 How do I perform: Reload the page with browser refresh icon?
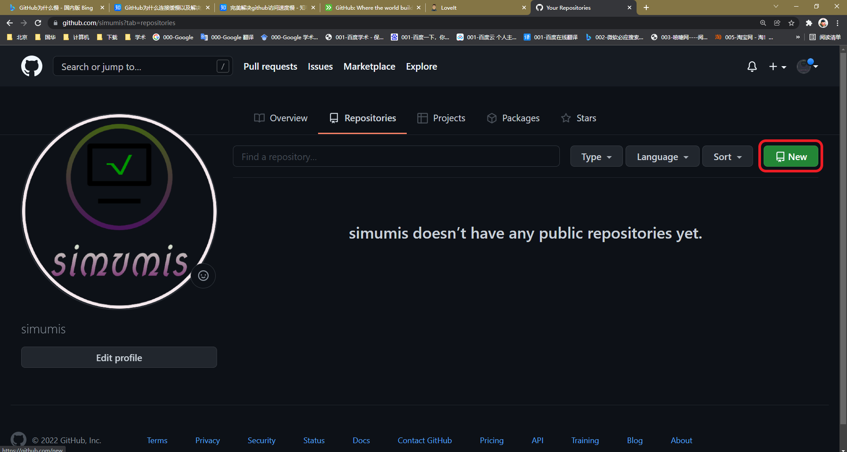38,23
